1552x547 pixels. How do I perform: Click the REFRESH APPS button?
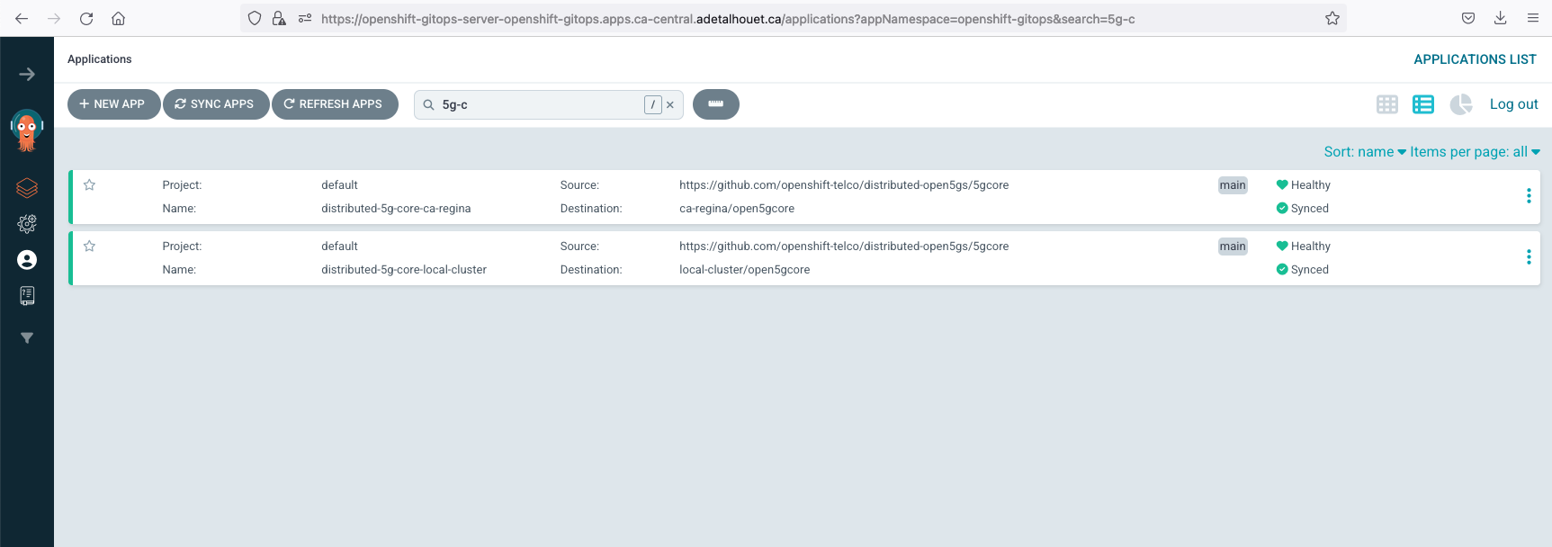[x=335, y=104]
